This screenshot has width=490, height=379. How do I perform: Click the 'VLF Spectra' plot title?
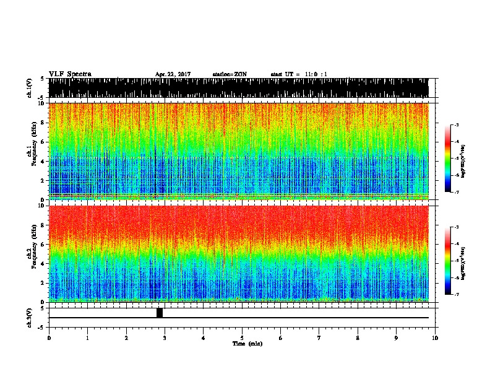pos(70,74)
